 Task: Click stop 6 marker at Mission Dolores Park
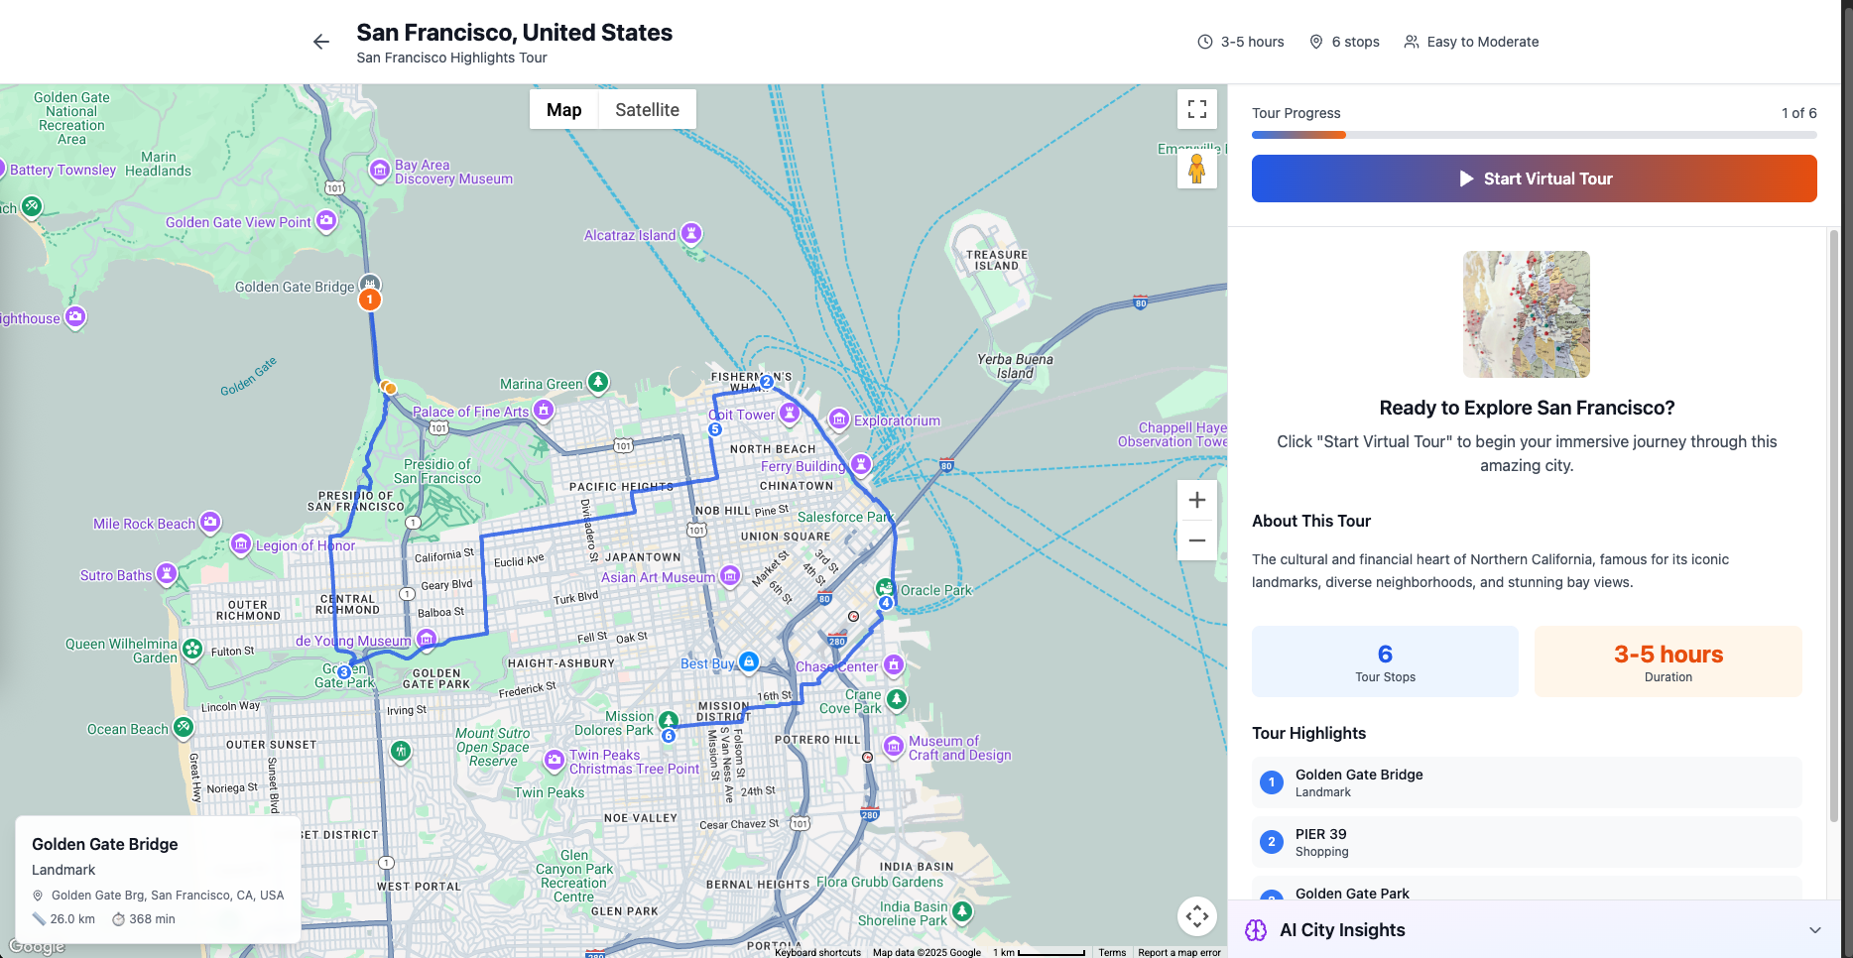[669, 736]
